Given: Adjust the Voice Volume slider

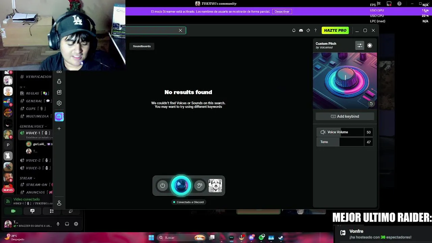Looking at the screenshot, I should 345,132.
